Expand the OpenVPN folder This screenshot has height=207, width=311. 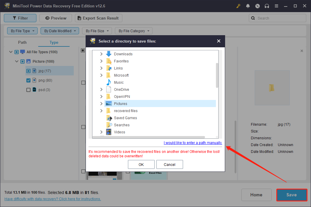(x=101, y=96)
